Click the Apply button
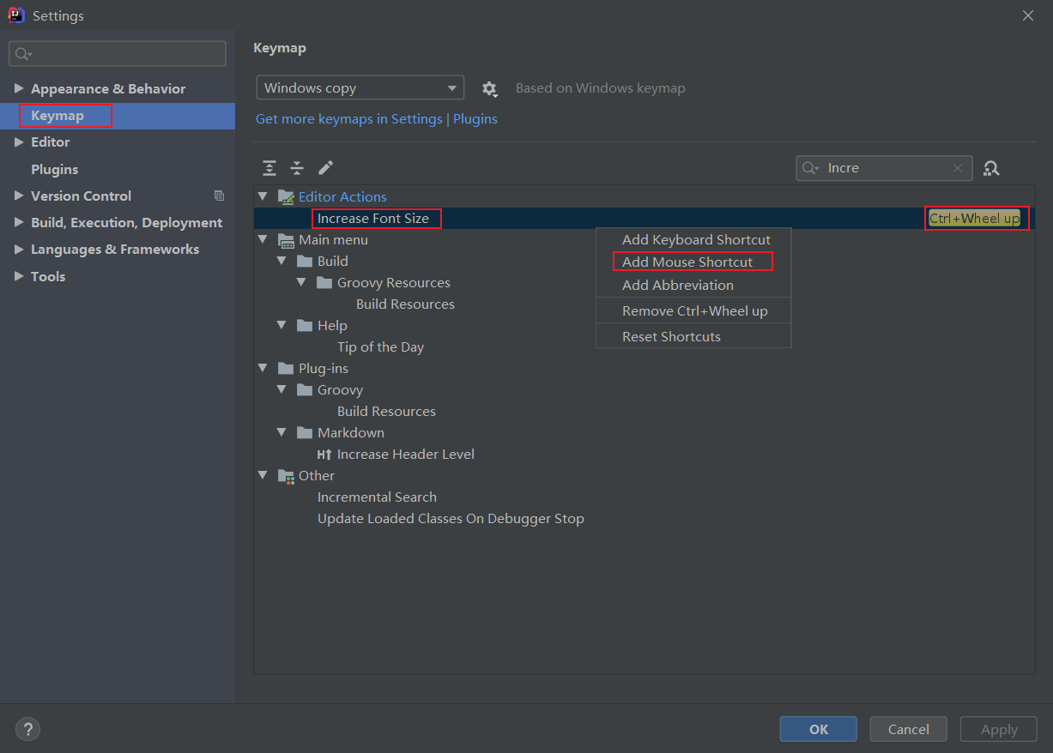 click(999, 729)
